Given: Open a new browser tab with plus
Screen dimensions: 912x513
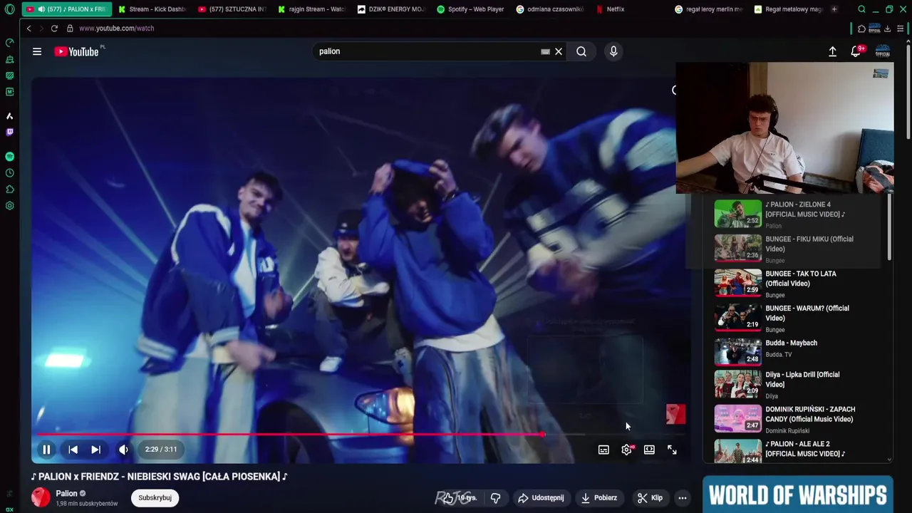Looking at the screenshot, I should point(834,9).
